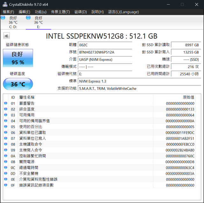Click status dot for attribute 0F 錯誤資訊記錄項目數

click(x=6, y=185)
